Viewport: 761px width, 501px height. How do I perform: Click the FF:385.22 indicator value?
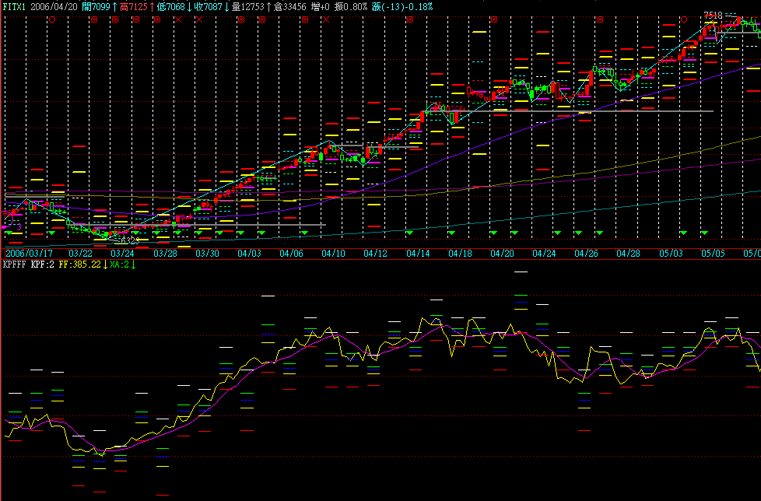pyautogui.click(x=80, y=265)
